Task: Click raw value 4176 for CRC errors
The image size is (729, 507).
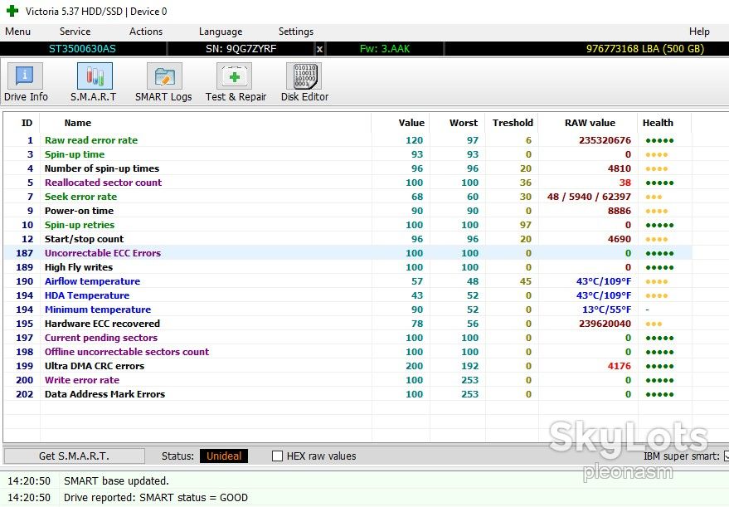Action: (620, 366)
